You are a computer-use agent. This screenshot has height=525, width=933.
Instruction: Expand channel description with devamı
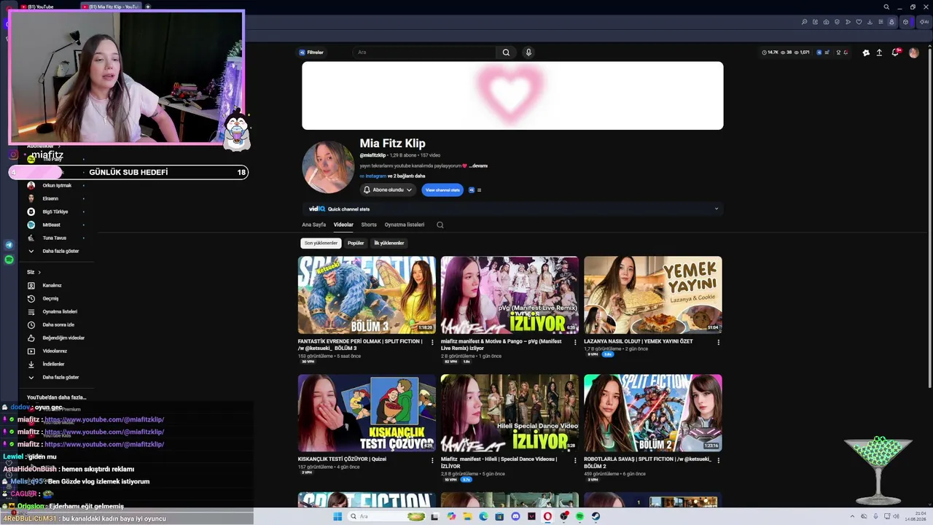click(478, 166)
